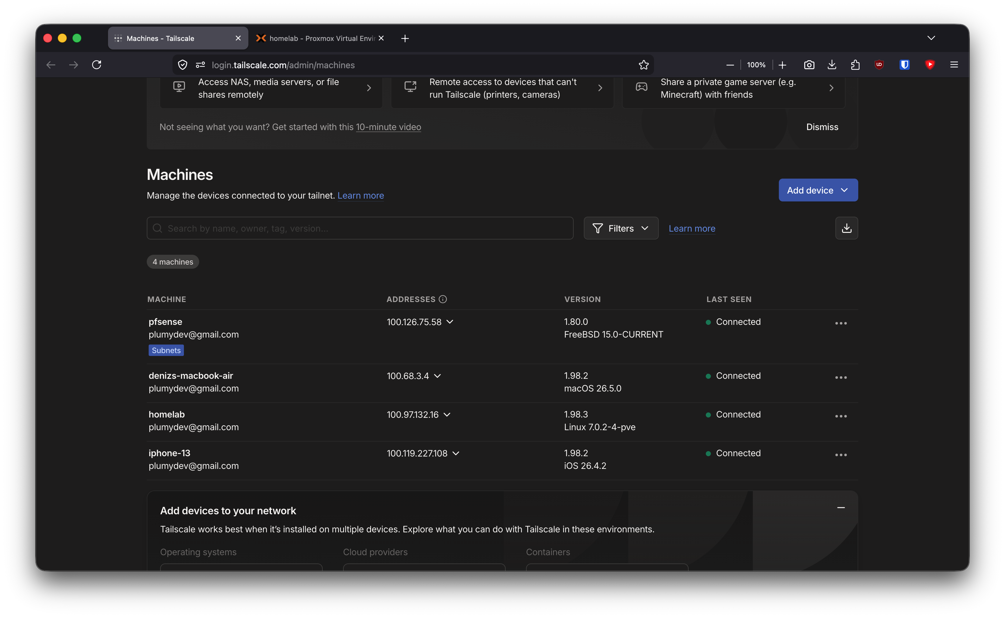Open pfsense row options menu

[x=840, y=323]
